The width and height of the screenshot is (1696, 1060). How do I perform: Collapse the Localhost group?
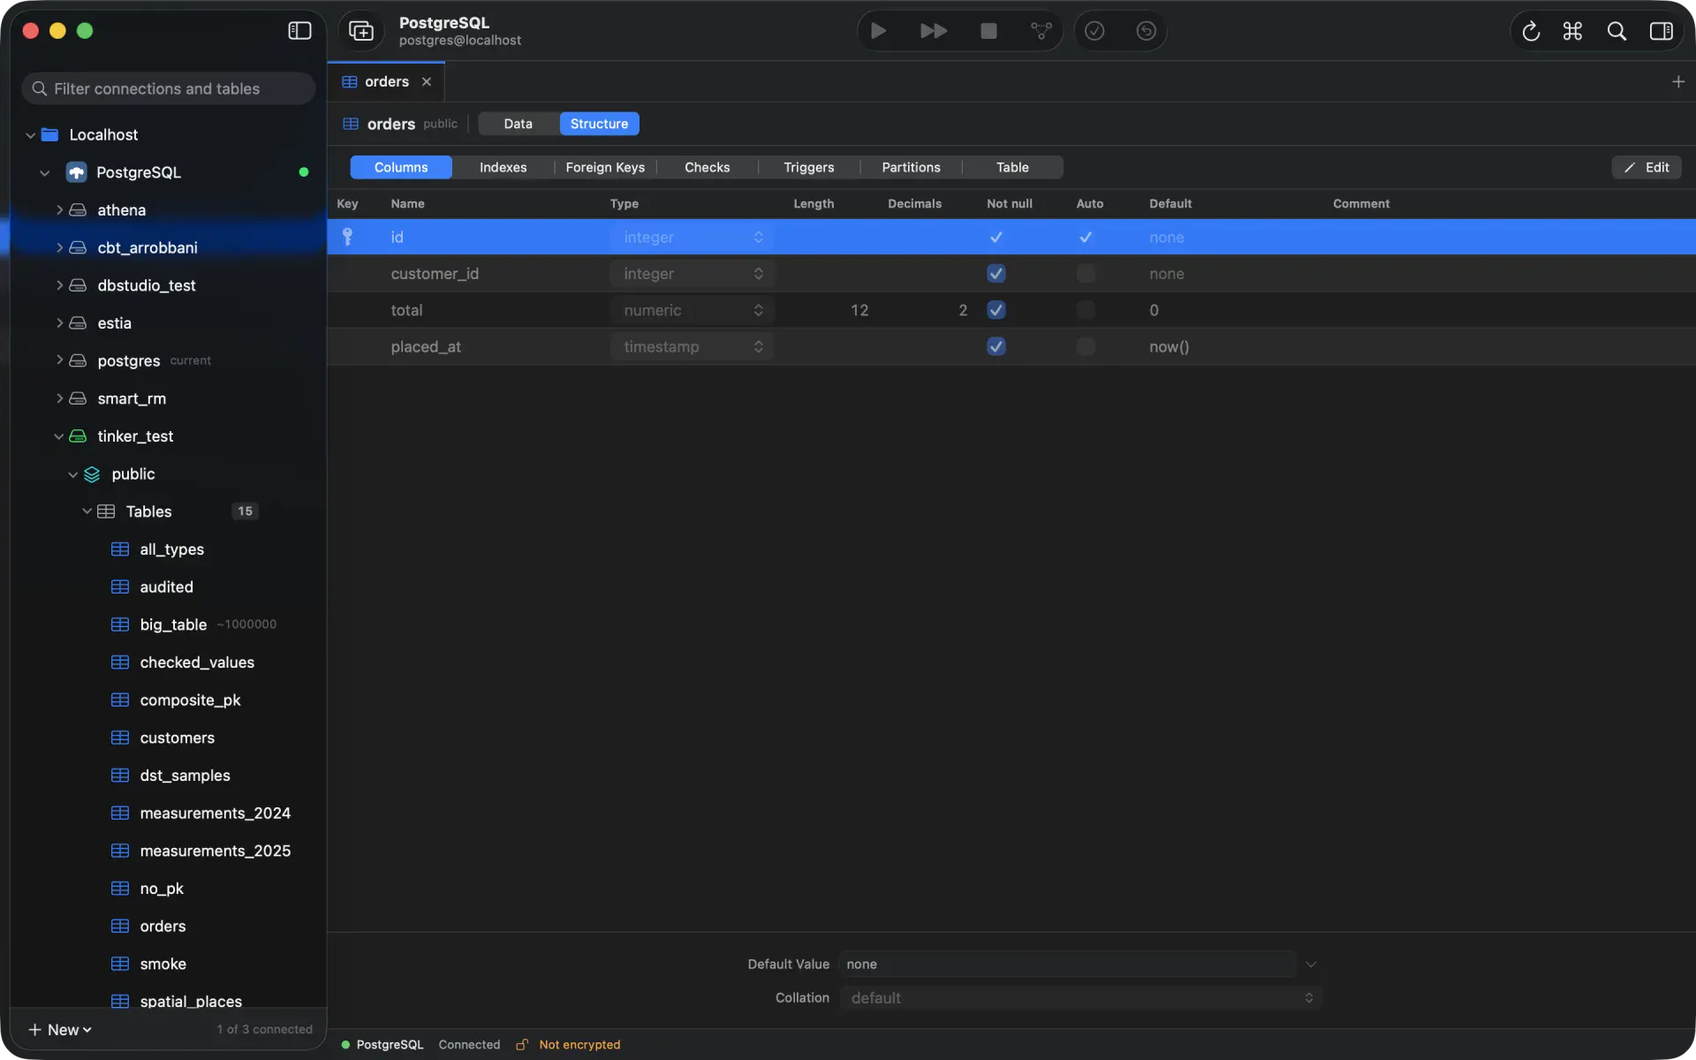coord(31,135)
